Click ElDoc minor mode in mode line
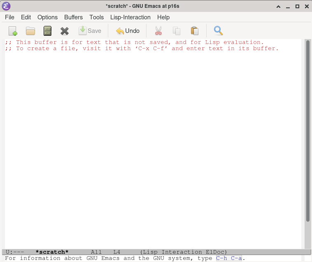Image resolution: width=312 pixels, height=262 pixels. [215, 252]
